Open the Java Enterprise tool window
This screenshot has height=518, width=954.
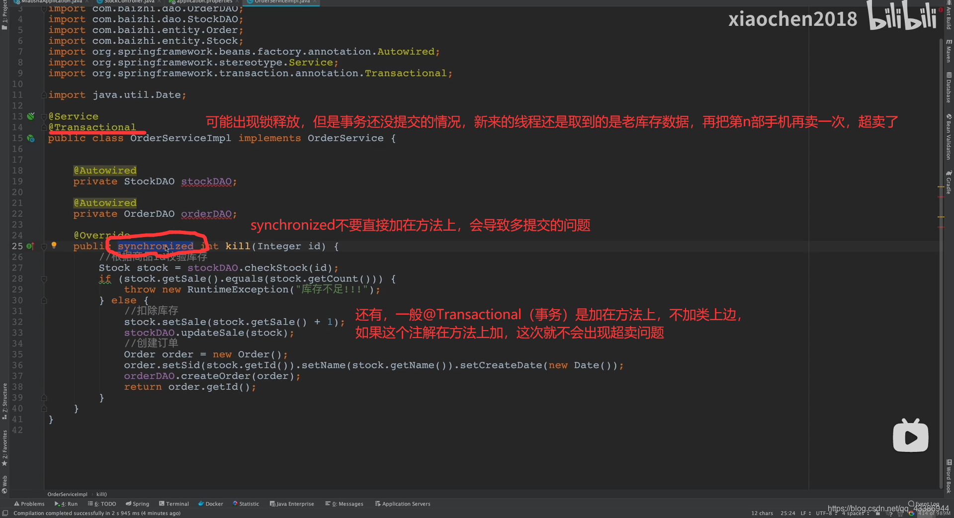tap(292, 504)
